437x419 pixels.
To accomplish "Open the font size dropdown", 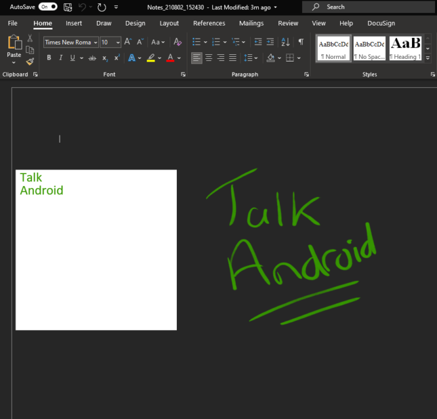I will tap(118, 43).
